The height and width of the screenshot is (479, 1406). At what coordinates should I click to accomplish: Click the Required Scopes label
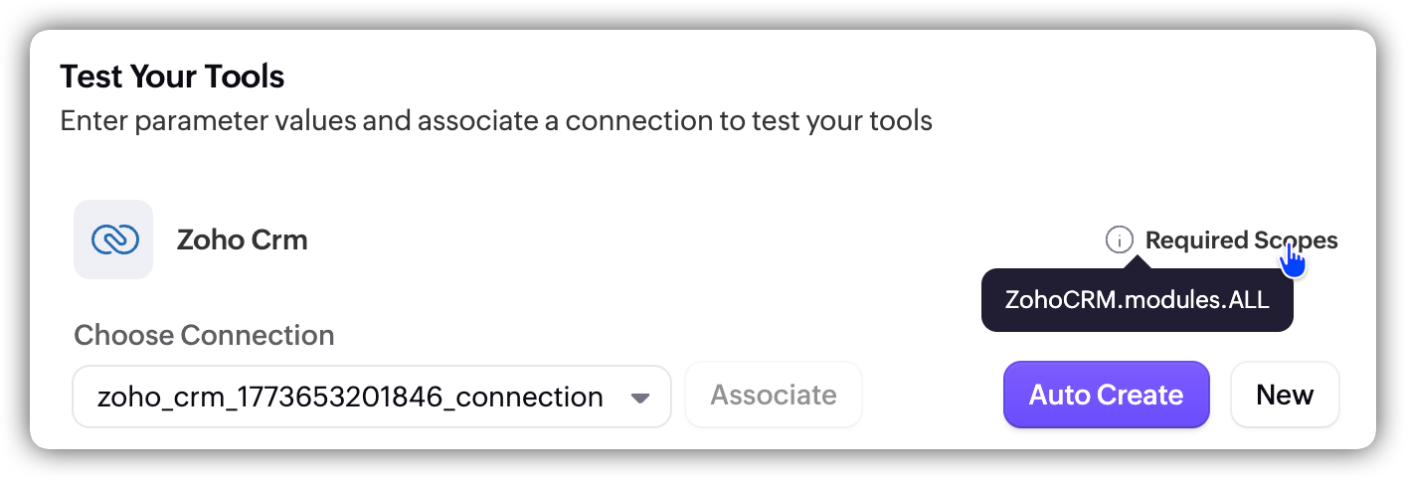1241,240
